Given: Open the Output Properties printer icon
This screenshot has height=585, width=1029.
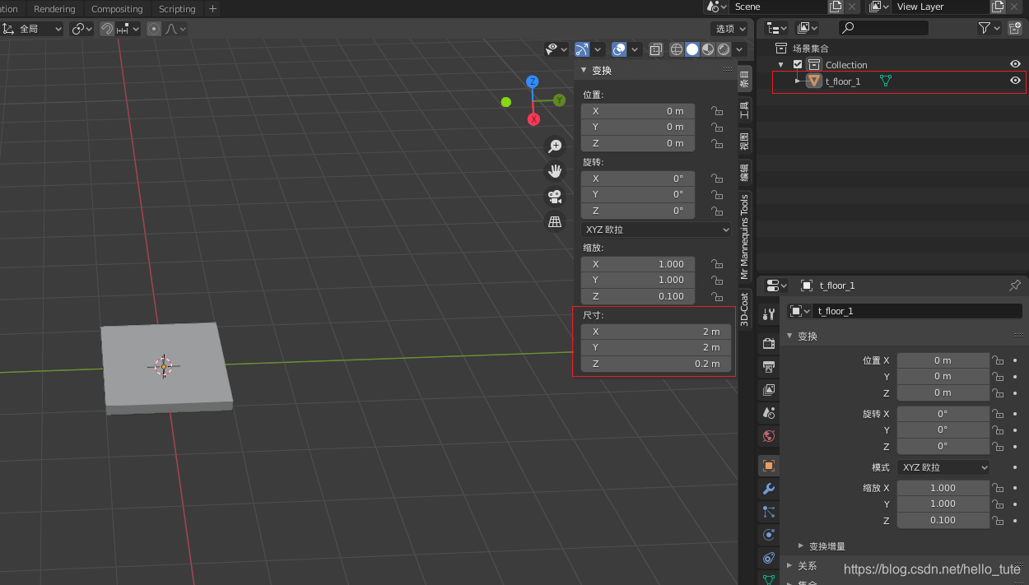Looking at the screenshot, I should (x=768, y=366).
